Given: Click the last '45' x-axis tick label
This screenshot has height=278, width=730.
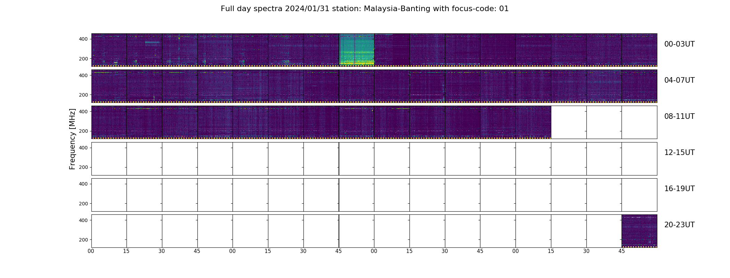Looking at the screenshot, I should pos(622,251).
